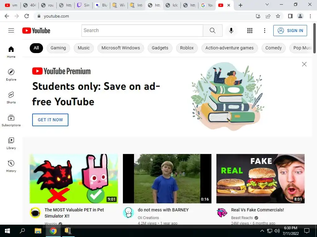Click the SIGN IN button

290,31
